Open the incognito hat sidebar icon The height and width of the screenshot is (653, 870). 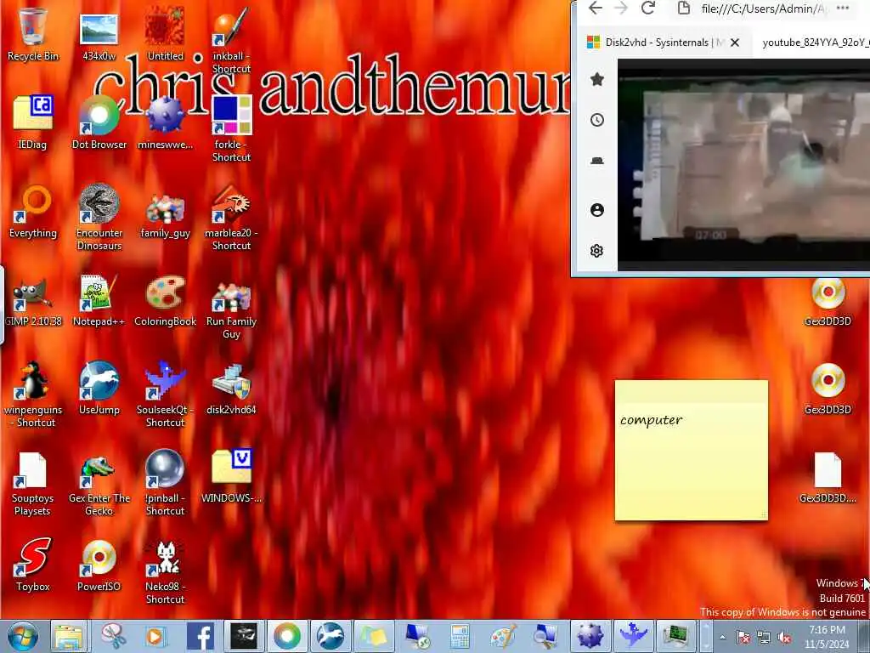[597, 161]
